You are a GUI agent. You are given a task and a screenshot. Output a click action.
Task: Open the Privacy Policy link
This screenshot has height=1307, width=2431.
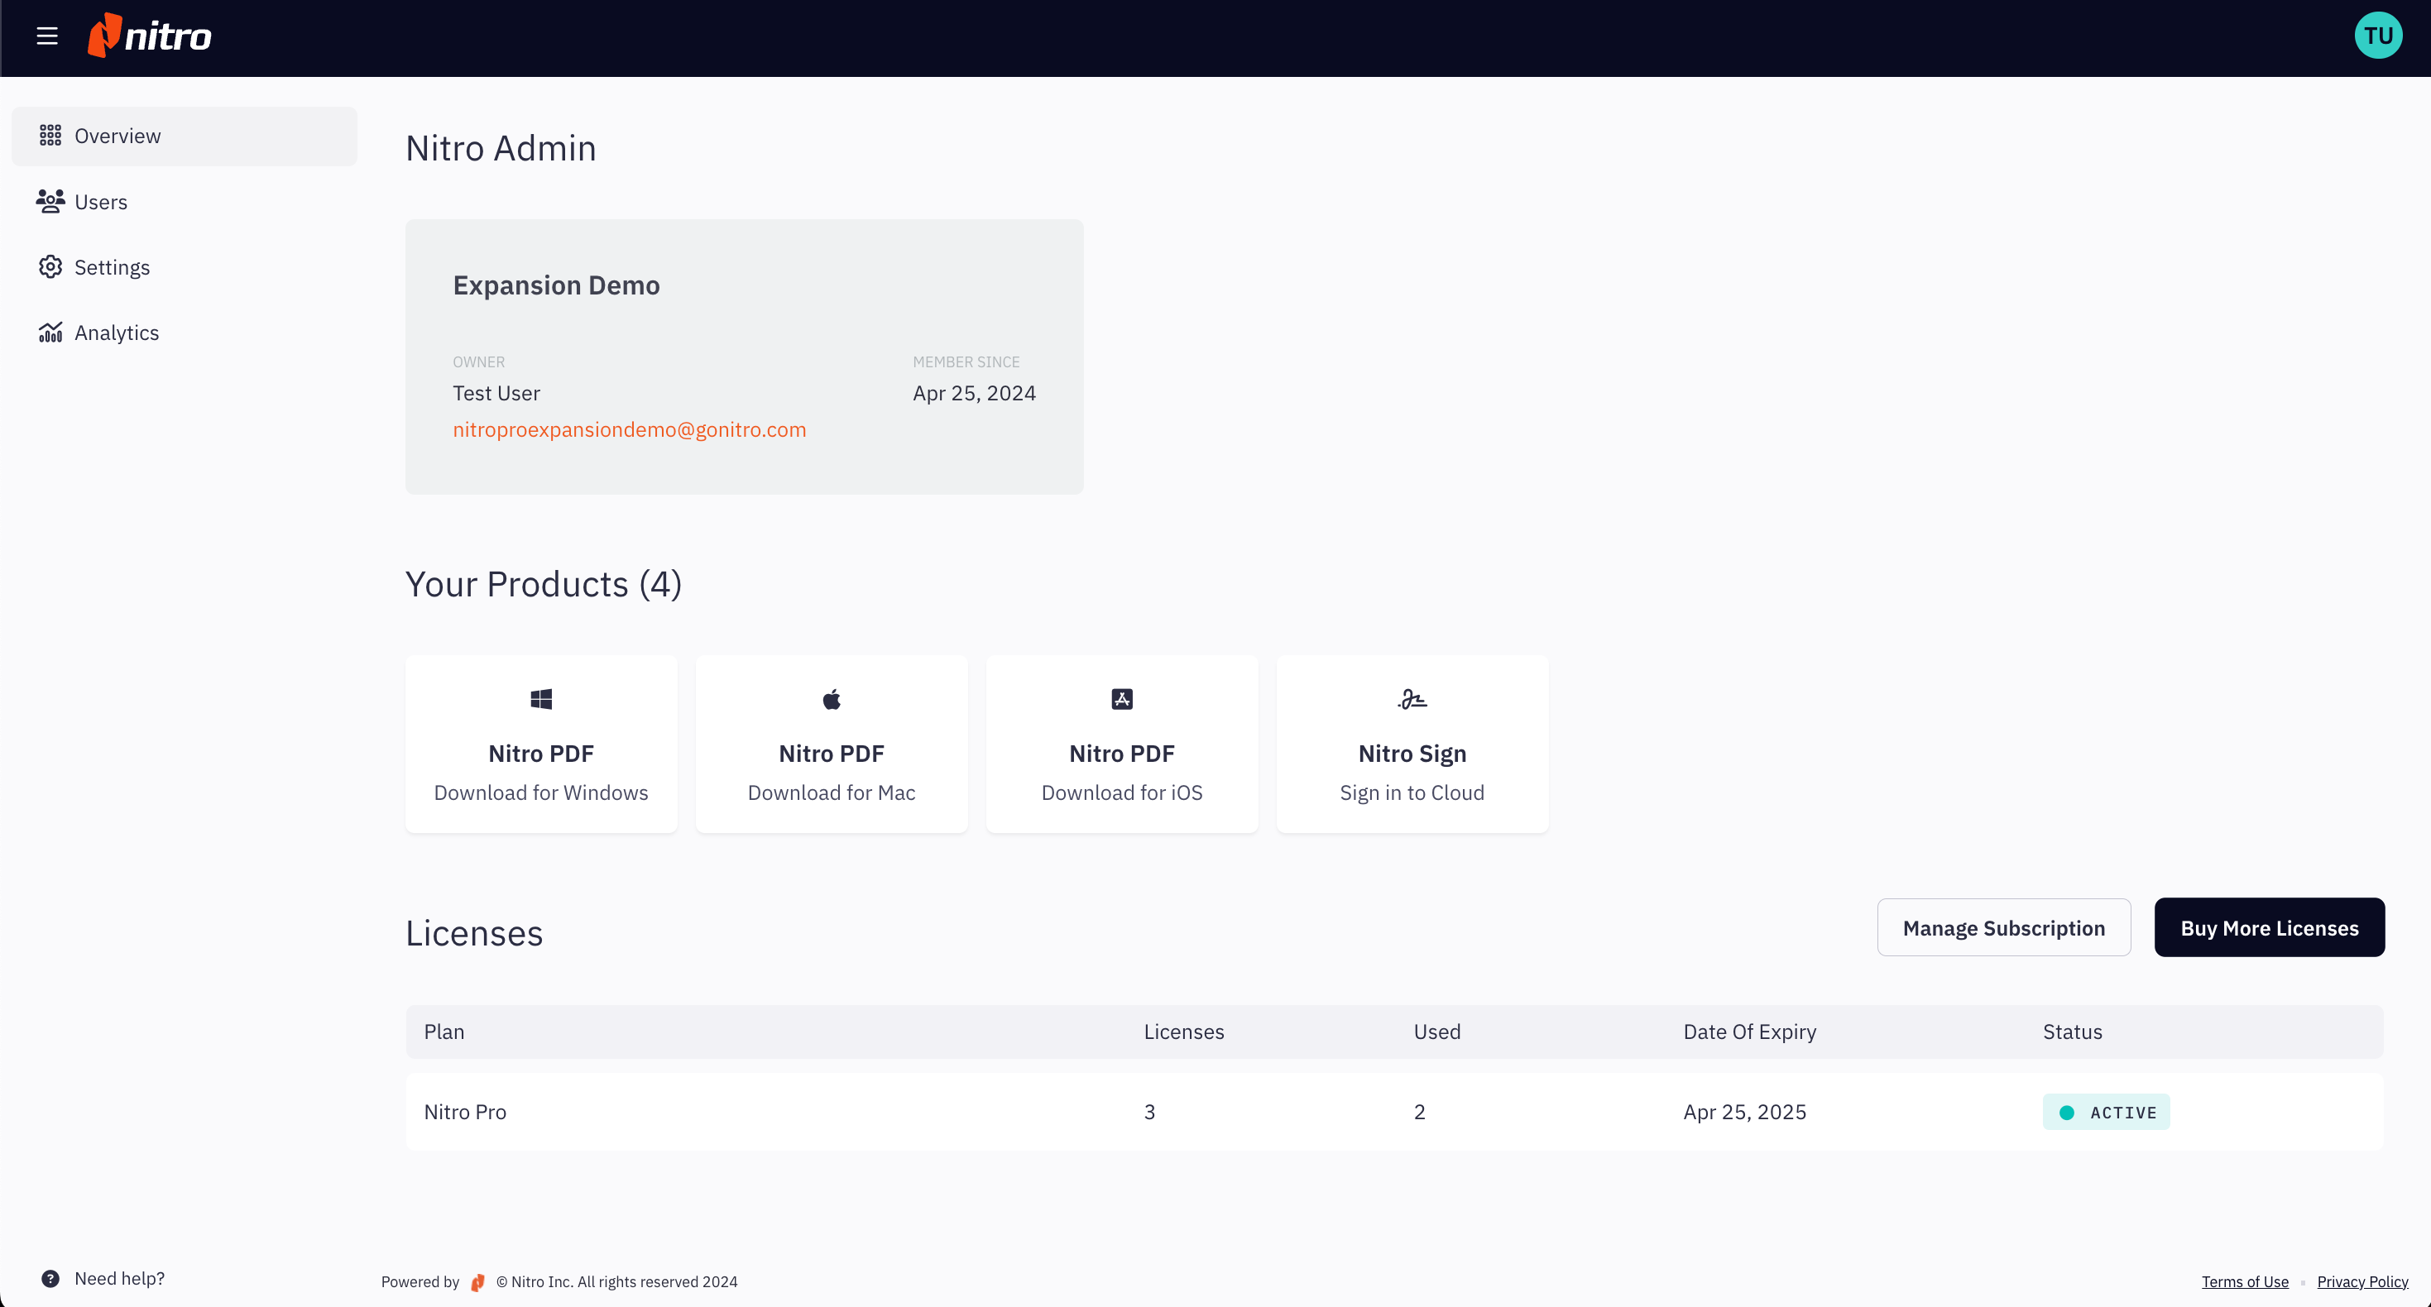[x=2363, y=1281]
